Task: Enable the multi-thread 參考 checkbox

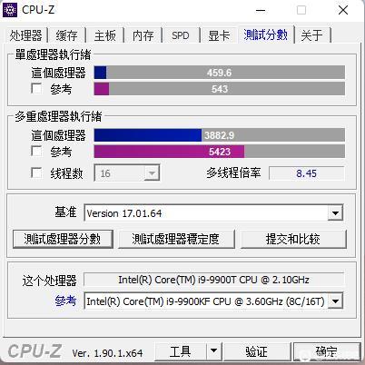Action: 36,152
